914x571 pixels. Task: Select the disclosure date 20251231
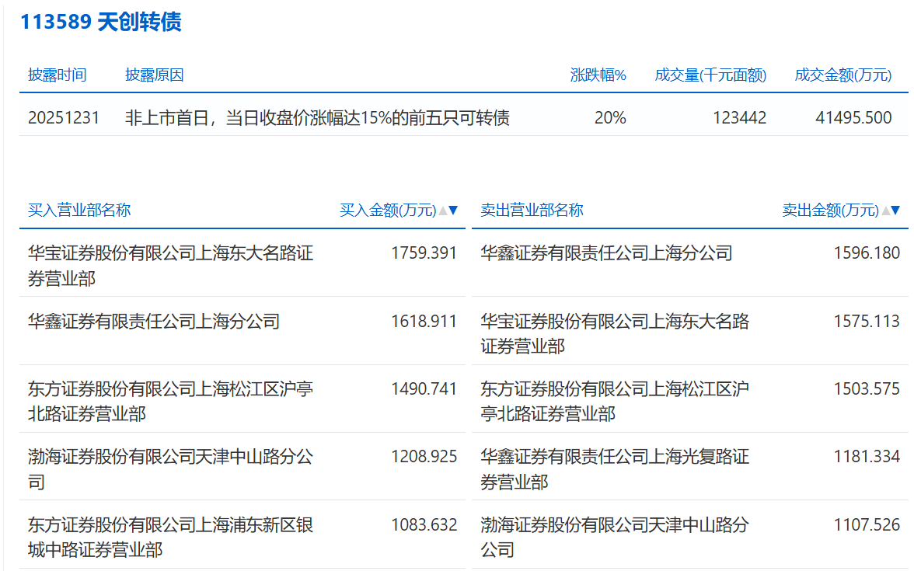(64, 118)
